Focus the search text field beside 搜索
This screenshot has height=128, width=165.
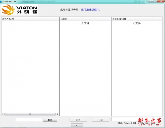click(29, 120)
